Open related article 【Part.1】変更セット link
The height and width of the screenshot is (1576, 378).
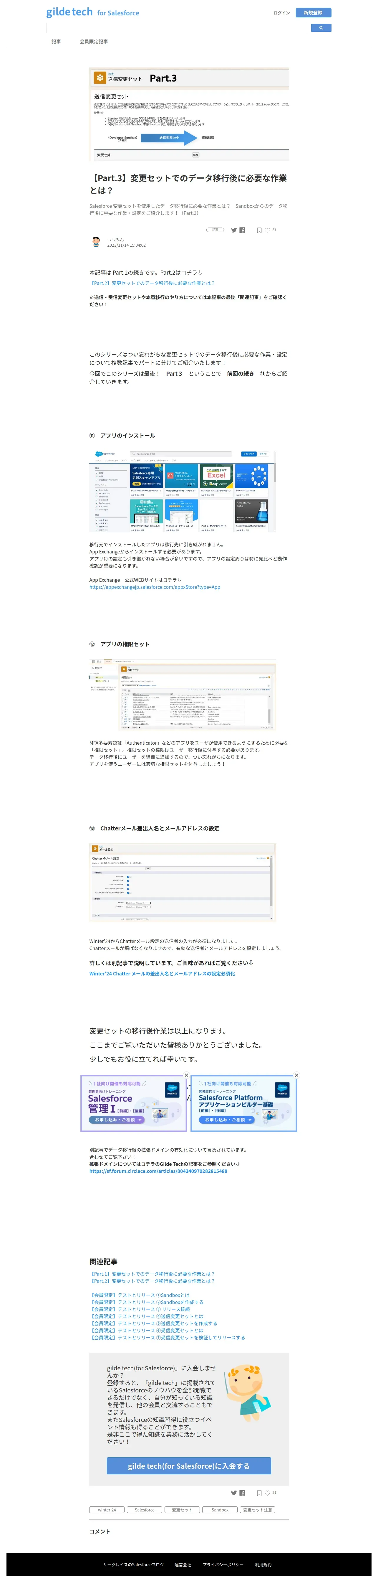(152, 1274)
